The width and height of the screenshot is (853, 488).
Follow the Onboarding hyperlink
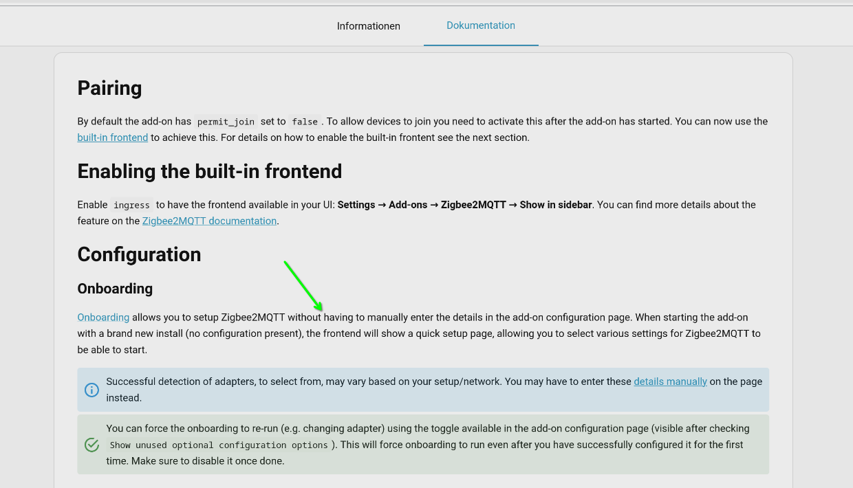(103, 318)
